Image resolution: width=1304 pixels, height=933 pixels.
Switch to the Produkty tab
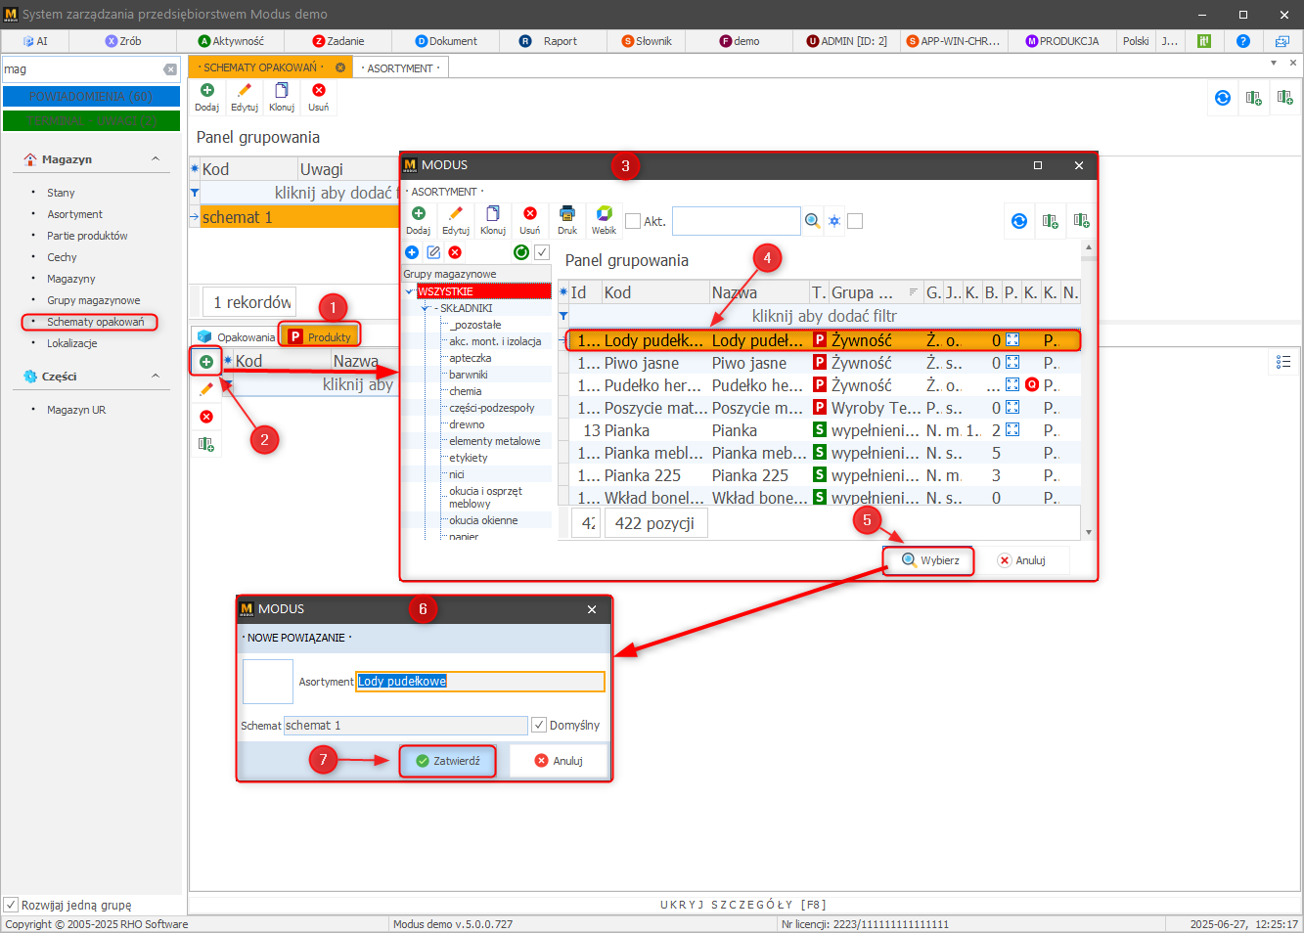tap(320, 336)
